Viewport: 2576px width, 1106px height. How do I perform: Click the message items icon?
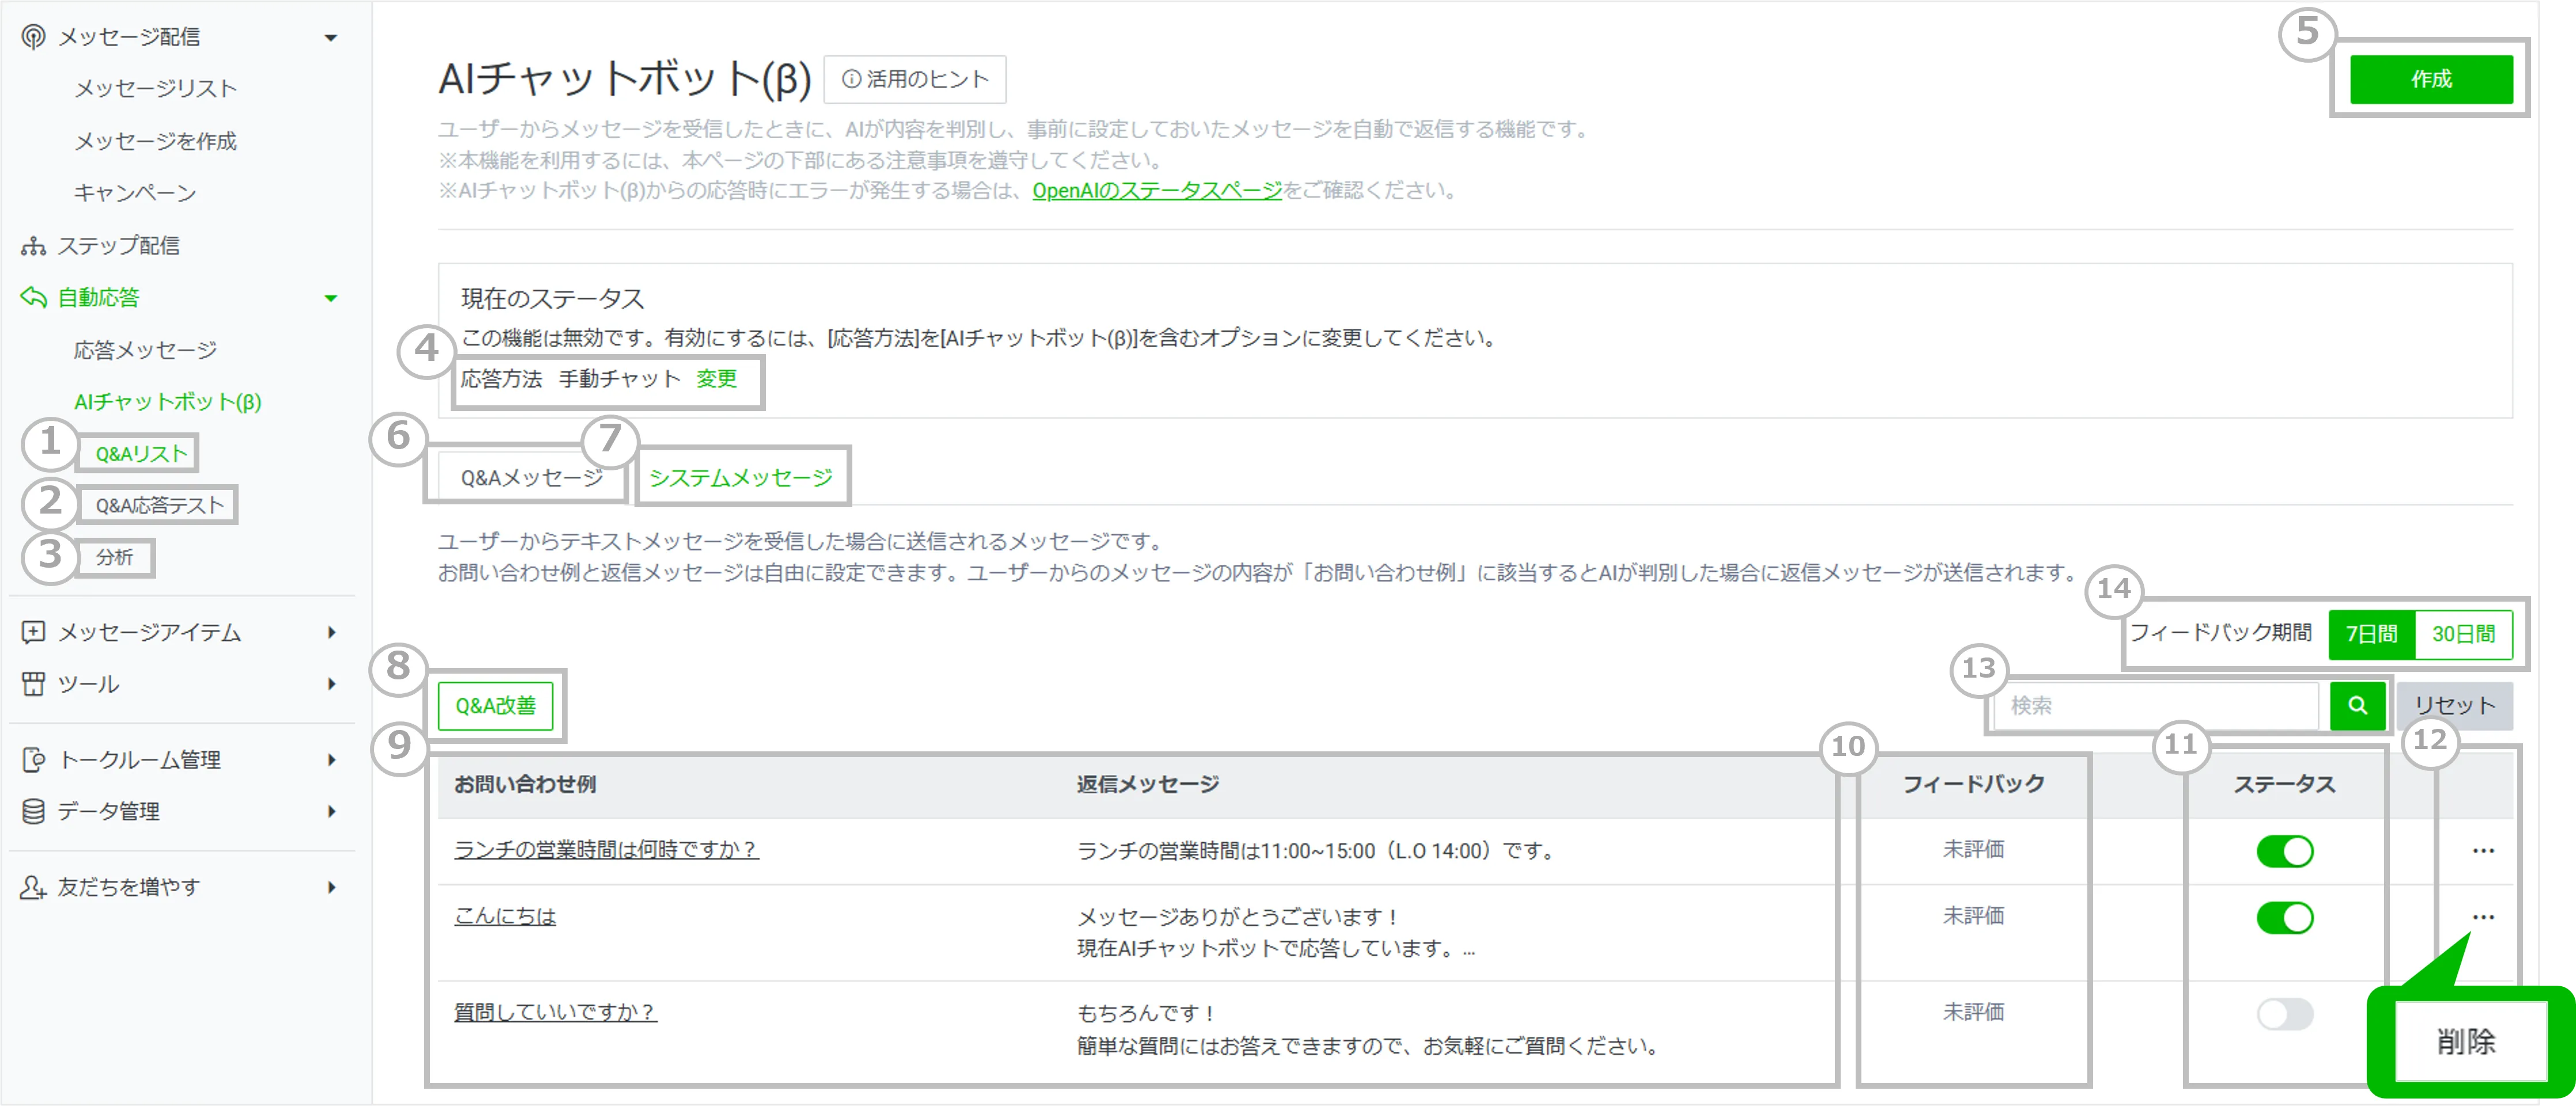pos(33,632)
